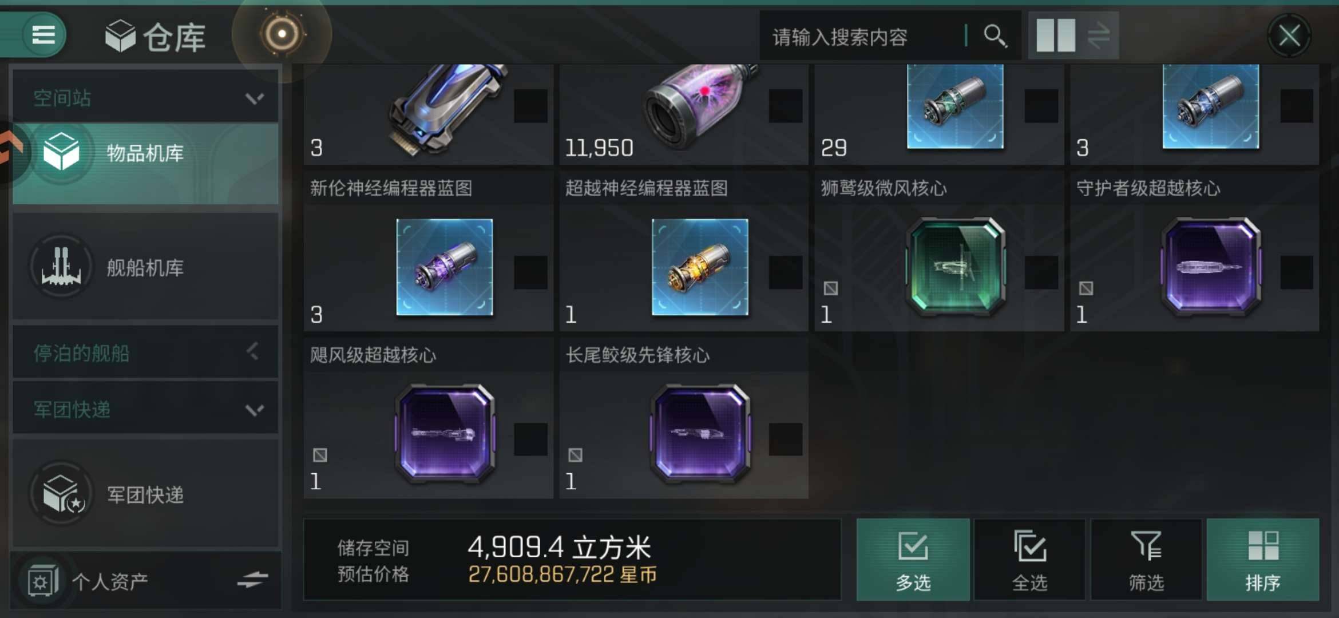Open 舰船机库 ship hangar
1339x618 pixels.
[145, 267]
